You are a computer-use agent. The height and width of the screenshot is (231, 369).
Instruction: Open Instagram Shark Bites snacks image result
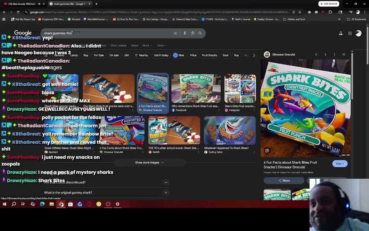click(240, 93)
